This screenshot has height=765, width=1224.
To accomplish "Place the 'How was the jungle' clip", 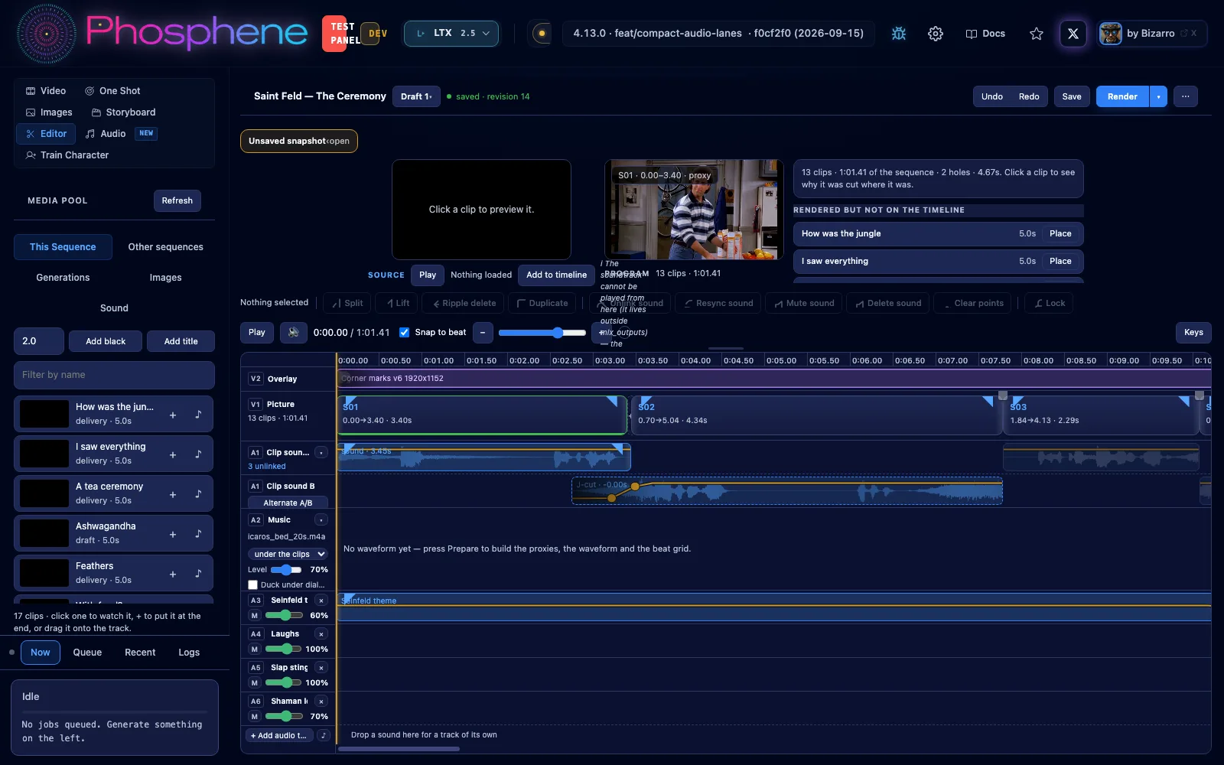I will tap(1060, 233).
